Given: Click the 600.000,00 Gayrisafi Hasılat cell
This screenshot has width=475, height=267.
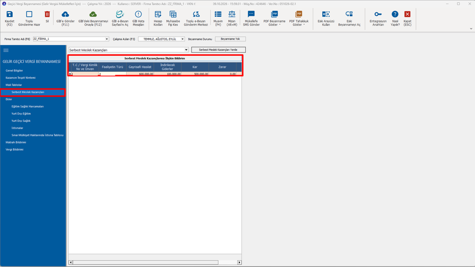Looking at the screenshot, I should (x=140, y=74).
